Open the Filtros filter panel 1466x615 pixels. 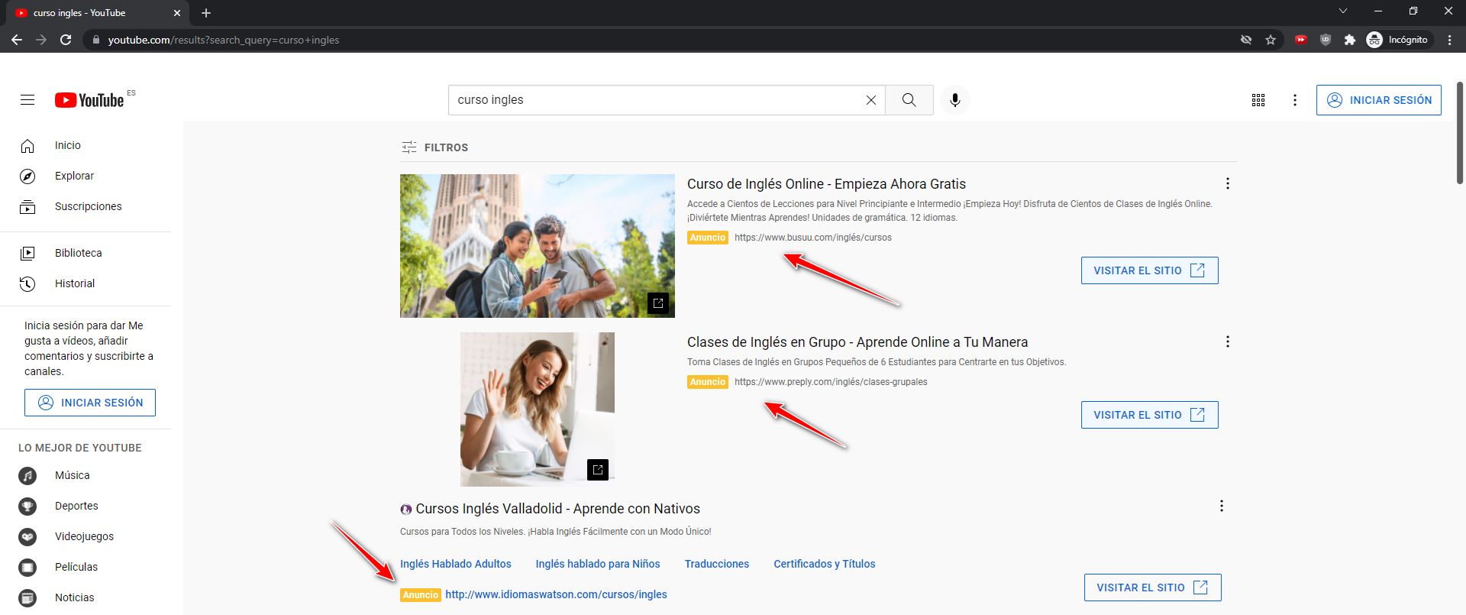[x=435, y=147]
